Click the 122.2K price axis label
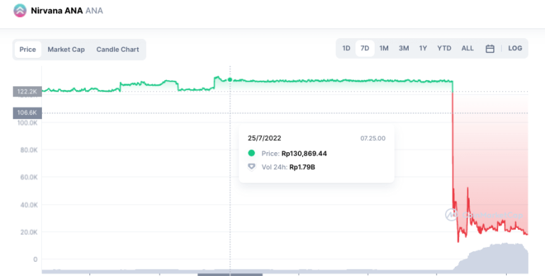This screenshot has width=545, height=276. [x=27, y=91]
